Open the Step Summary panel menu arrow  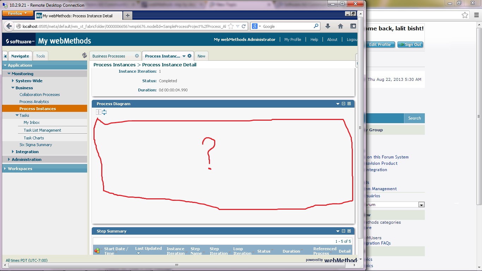point(338,231)
